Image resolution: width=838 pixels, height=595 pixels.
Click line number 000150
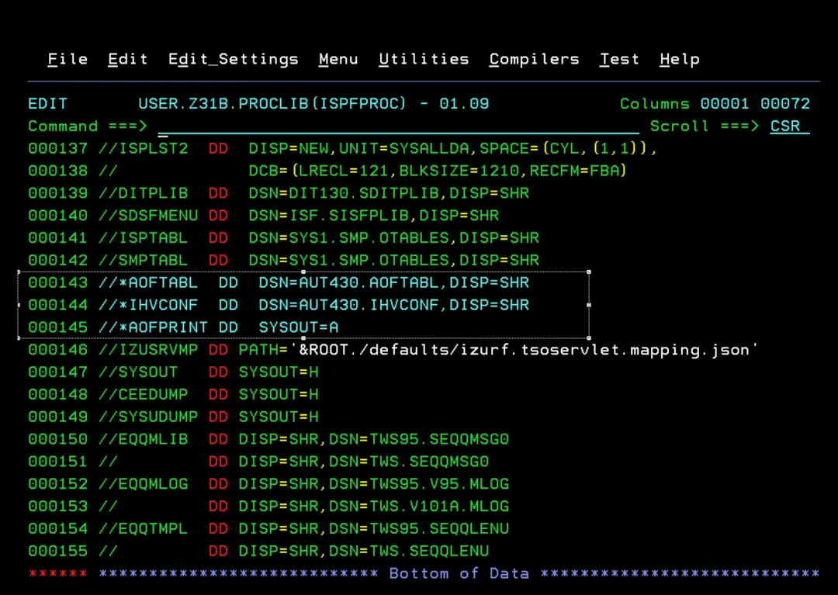click(57, 440)
